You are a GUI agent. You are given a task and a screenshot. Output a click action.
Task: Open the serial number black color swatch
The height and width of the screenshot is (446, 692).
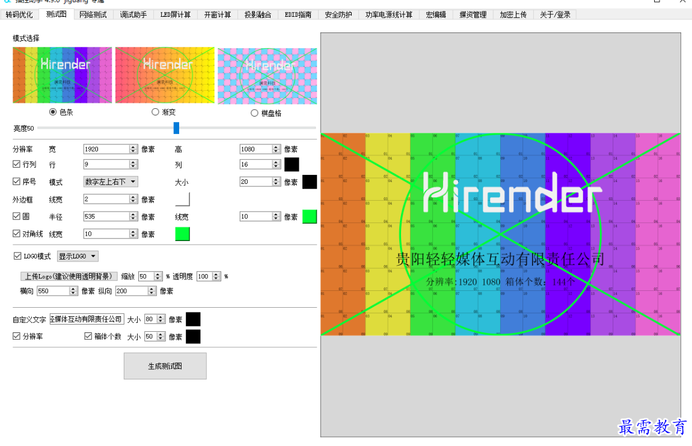(x=310, y=182)
